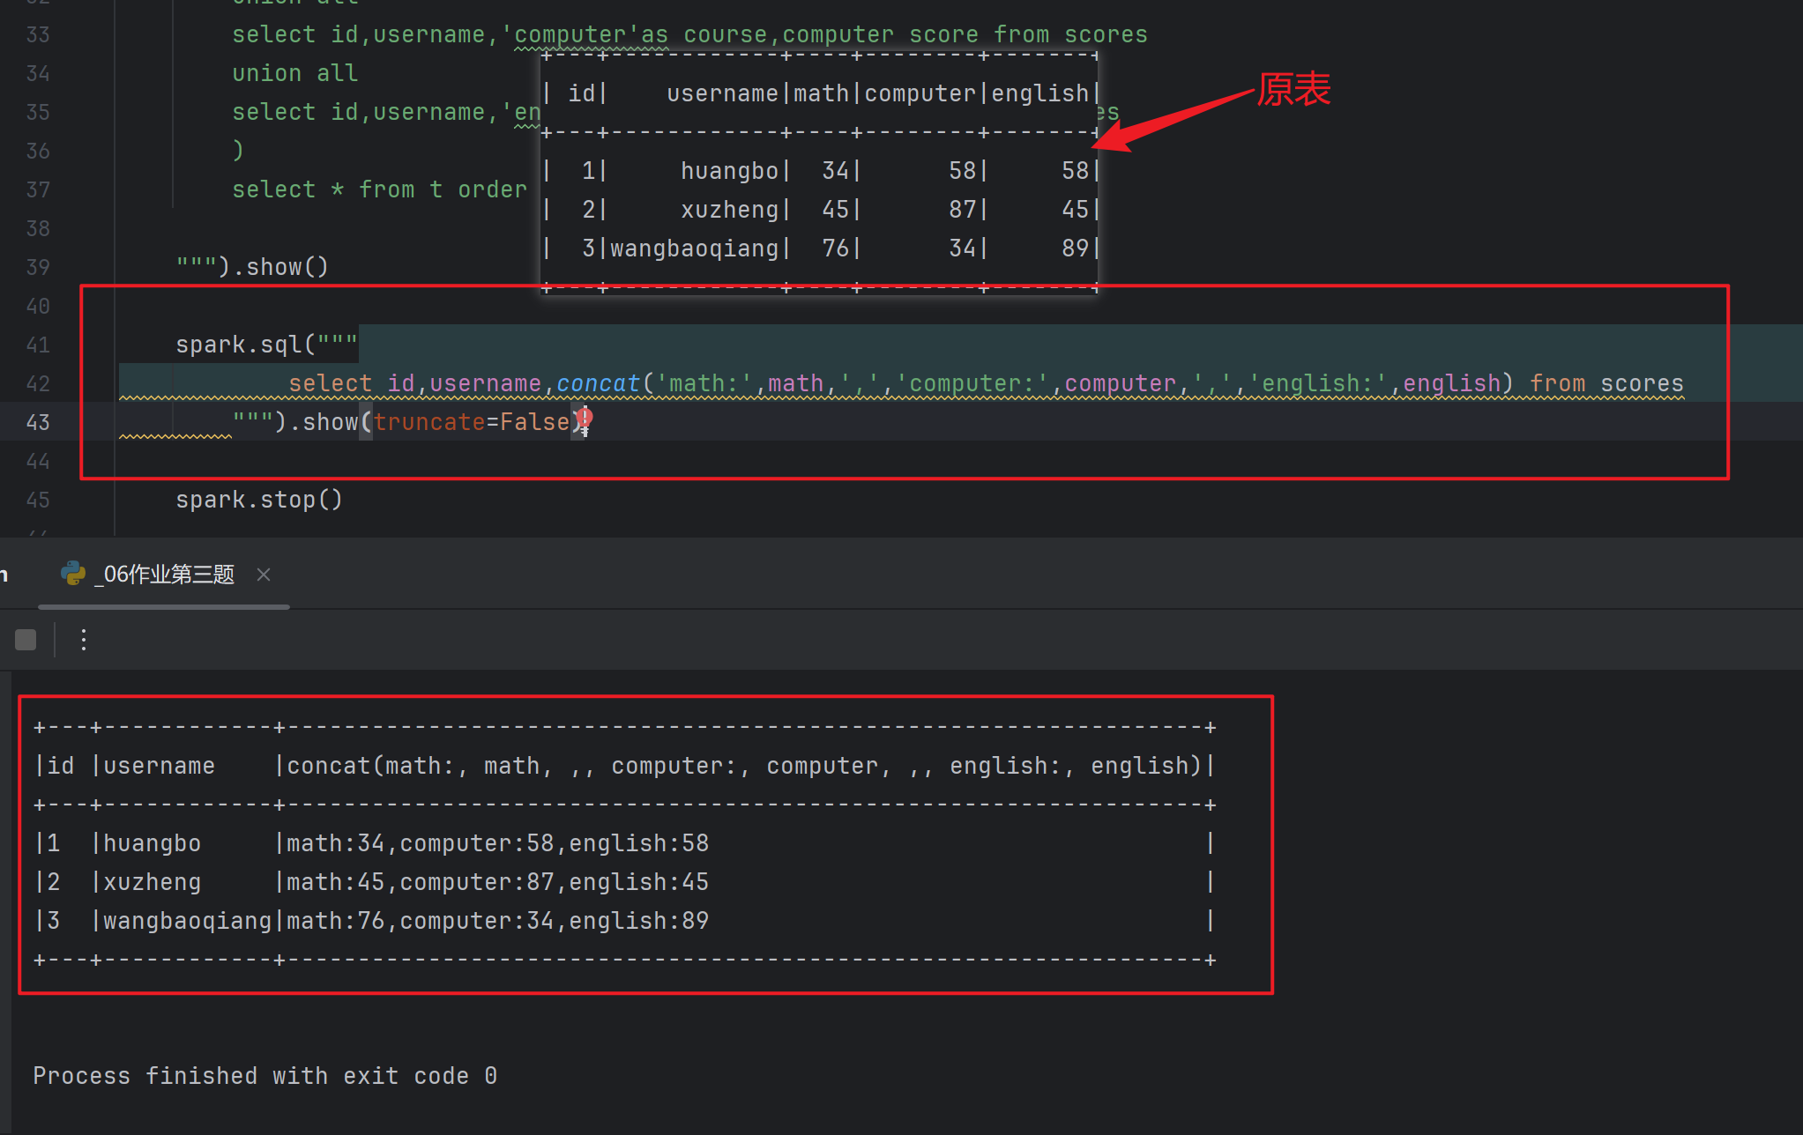Click line number 43 in the gutter

click(38, 422)
